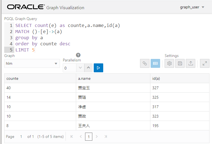The height and width of the screenshot is (144, 212).
Task: Click the save (floppy disk) icon
Action: point(180,63)
